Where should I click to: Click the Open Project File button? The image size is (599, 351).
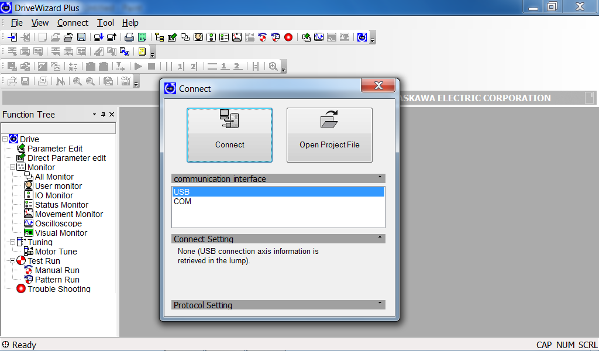tap(329, 135)
